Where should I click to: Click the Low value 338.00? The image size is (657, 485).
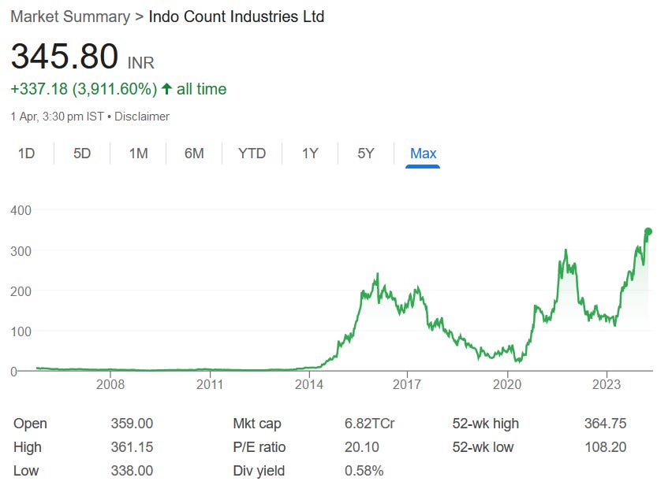pos(132,471)
